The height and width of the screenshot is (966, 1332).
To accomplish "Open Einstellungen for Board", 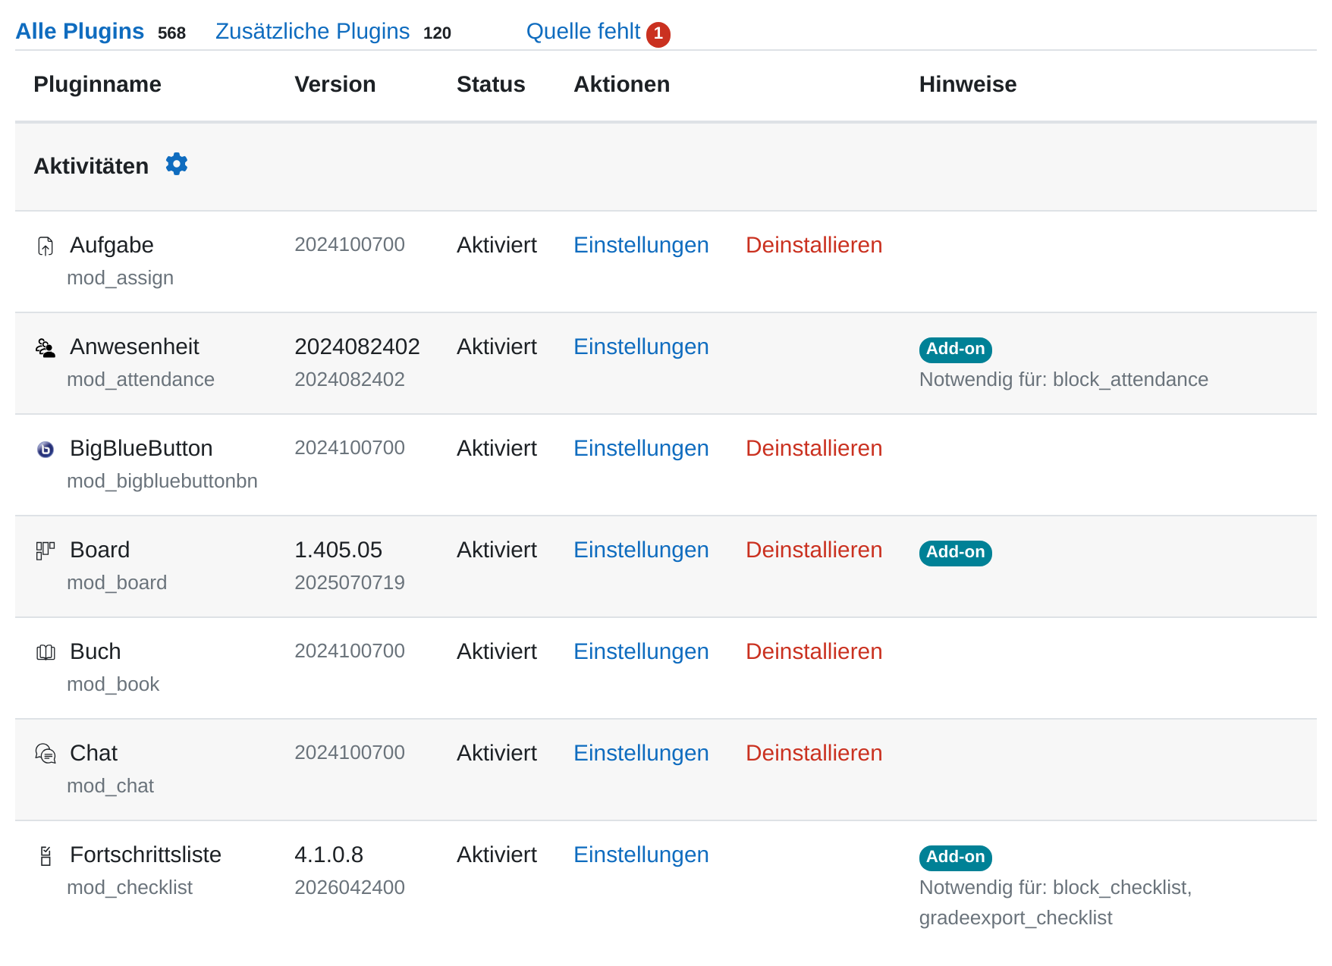I will pyautogui.click(x=641, y=550).
